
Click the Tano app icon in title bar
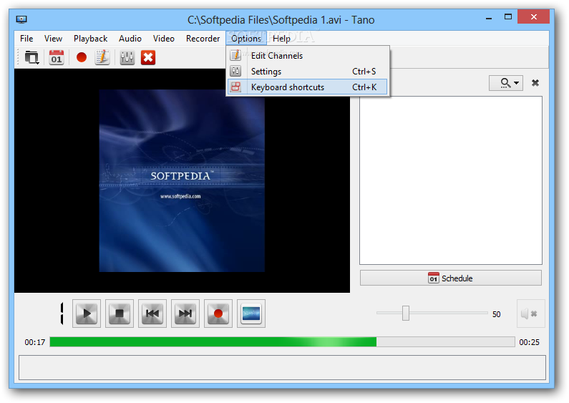coord(21,19)
